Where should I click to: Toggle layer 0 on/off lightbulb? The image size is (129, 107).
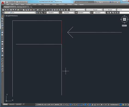point(5,13)
